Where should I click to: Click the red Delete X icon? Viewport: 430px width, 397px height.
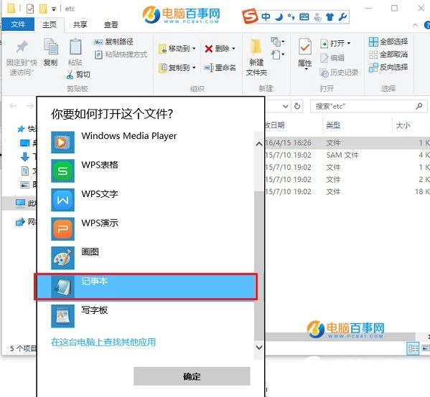[208, 49]
